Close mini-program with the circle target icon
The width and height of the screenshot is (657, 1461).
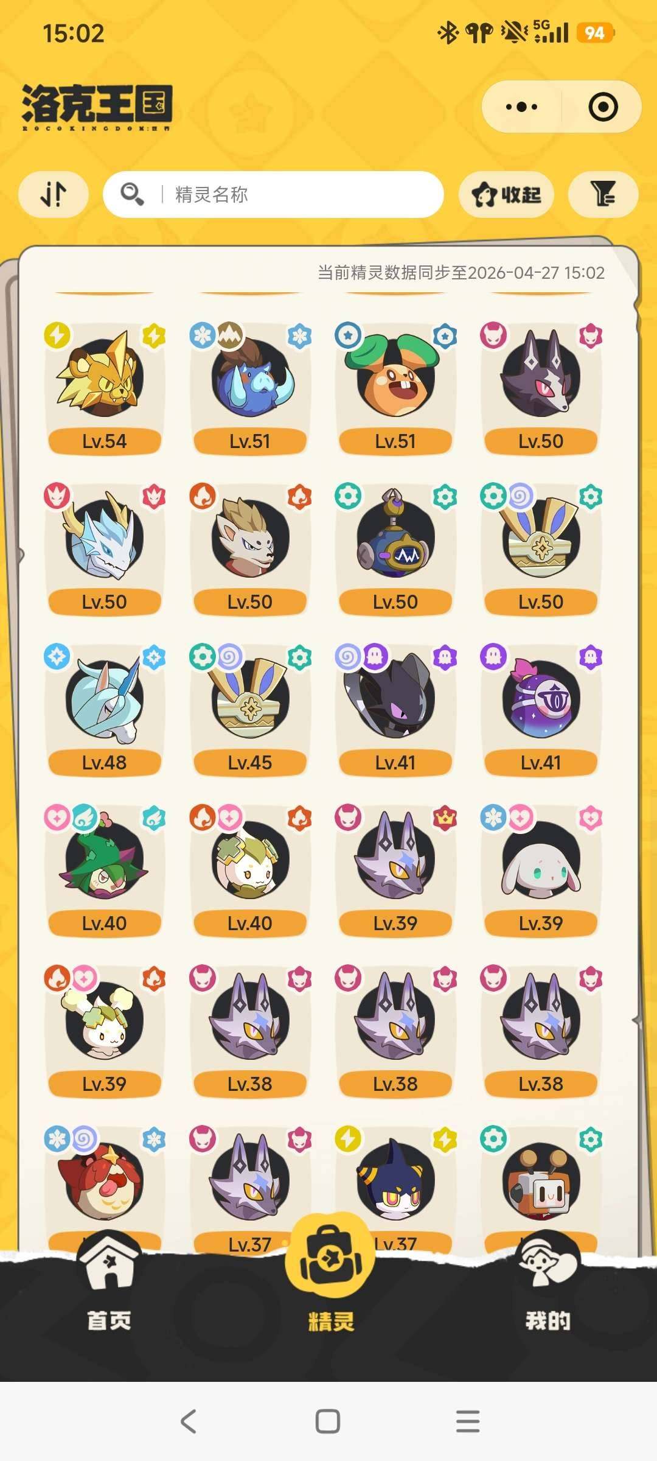click(603, 107)
